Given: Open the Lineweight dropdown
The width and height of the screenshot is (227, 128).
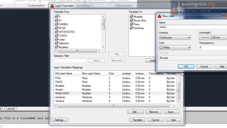Looking at the screenshot, I should click(213, 37).
